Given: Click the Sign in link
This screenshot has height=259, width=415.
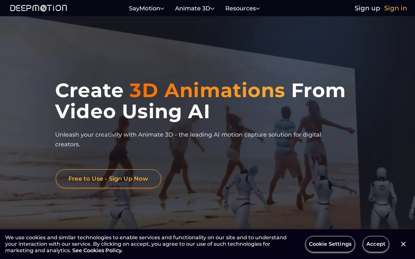Looking at the screenshot, I should [x=396, y=8].
